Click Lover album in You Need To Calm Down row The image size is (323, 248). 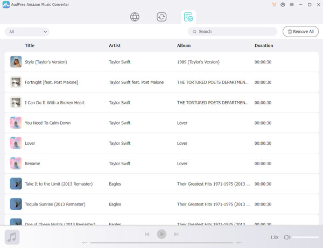tap(182, 123)
